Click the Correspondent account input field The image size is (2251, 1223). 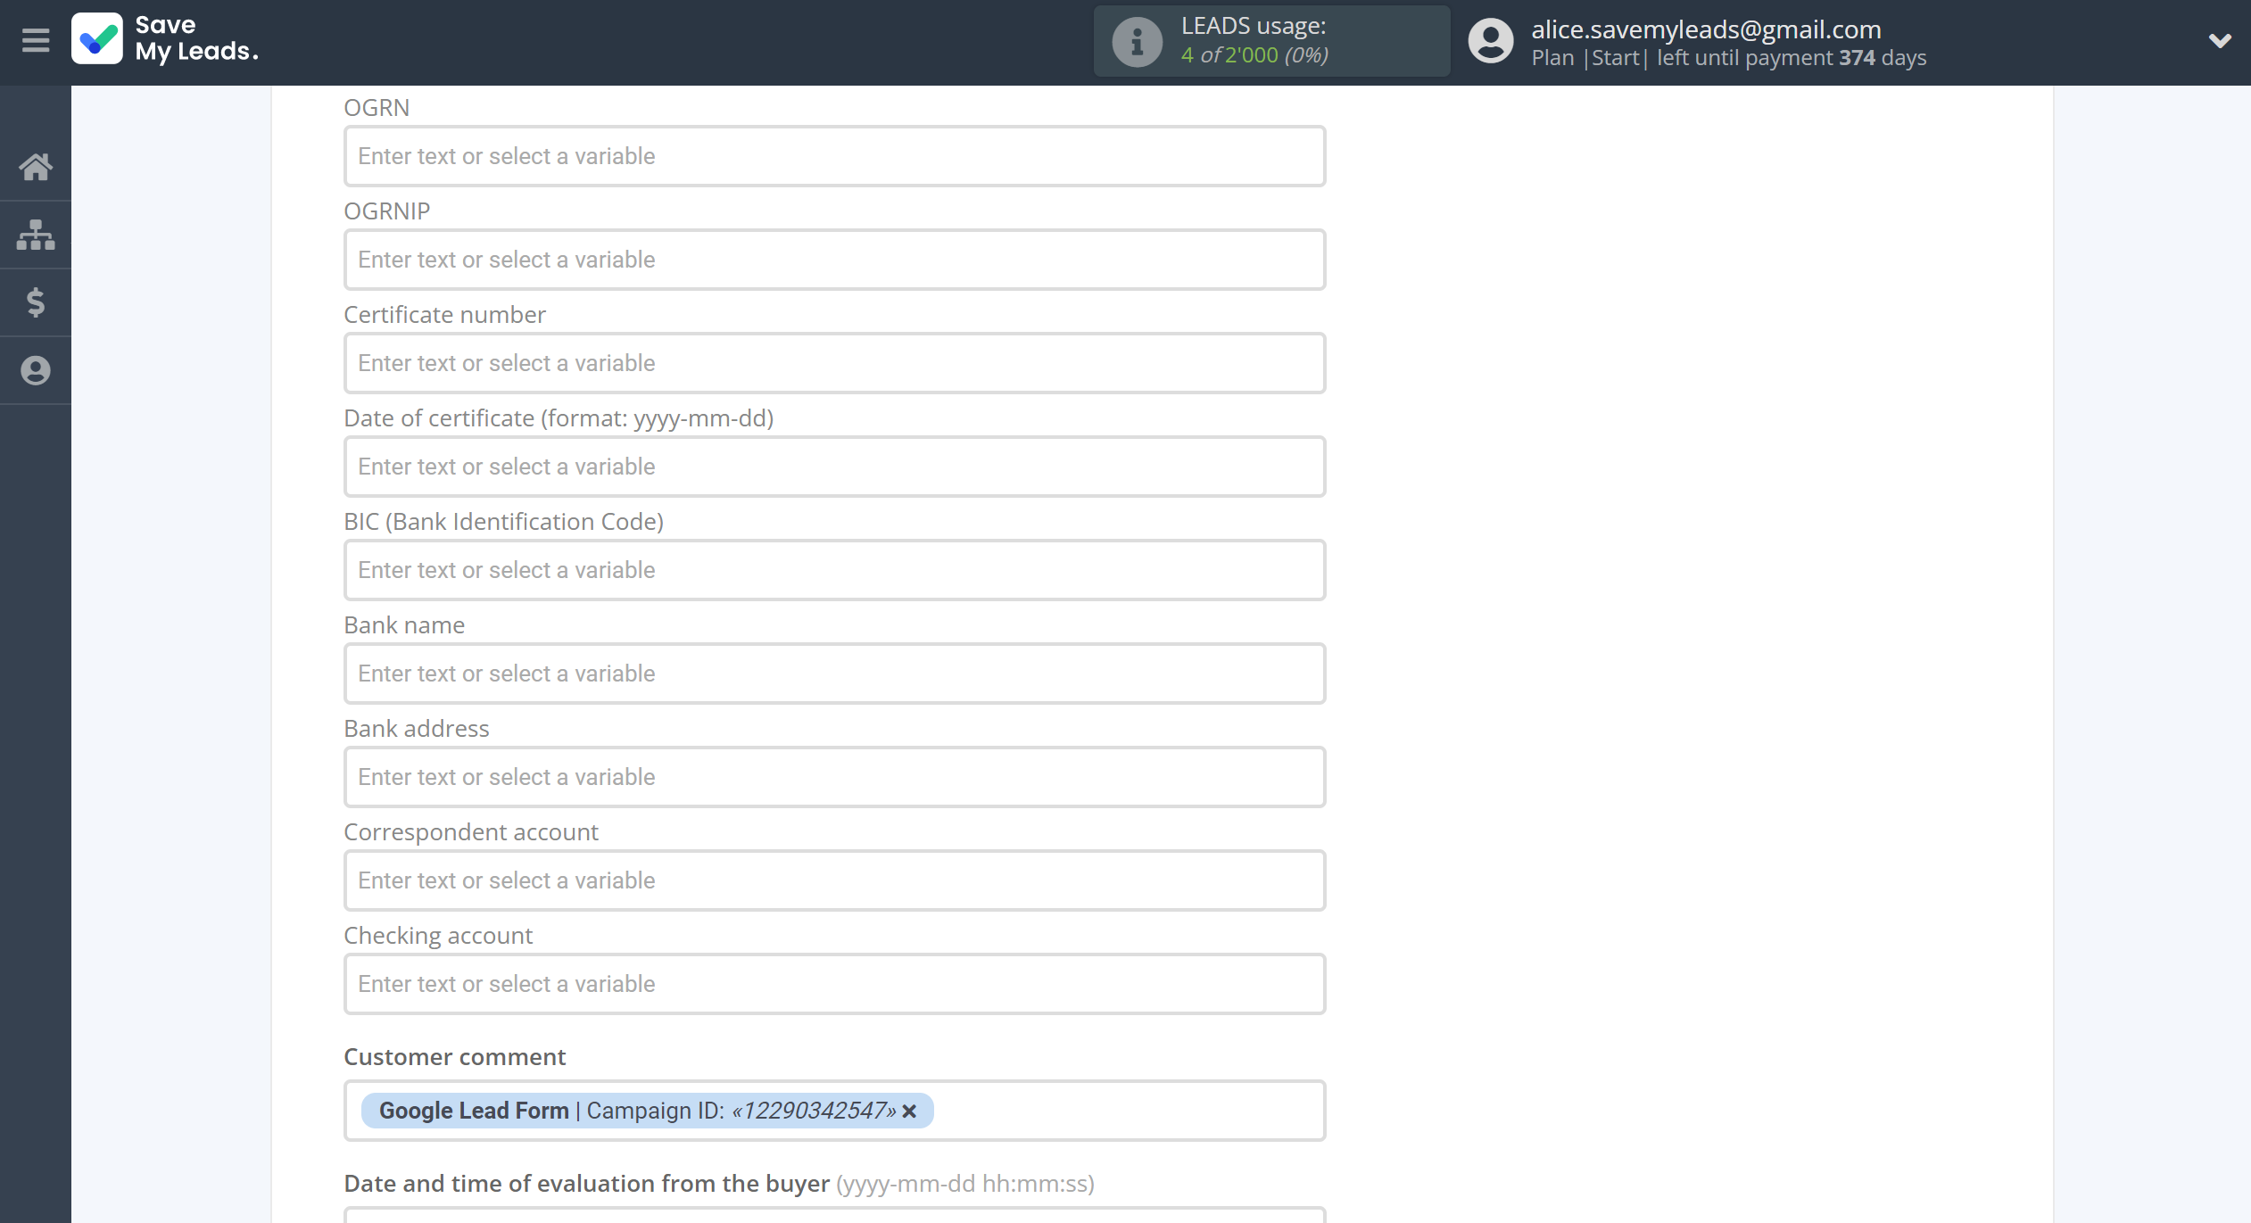click(834, 880)
